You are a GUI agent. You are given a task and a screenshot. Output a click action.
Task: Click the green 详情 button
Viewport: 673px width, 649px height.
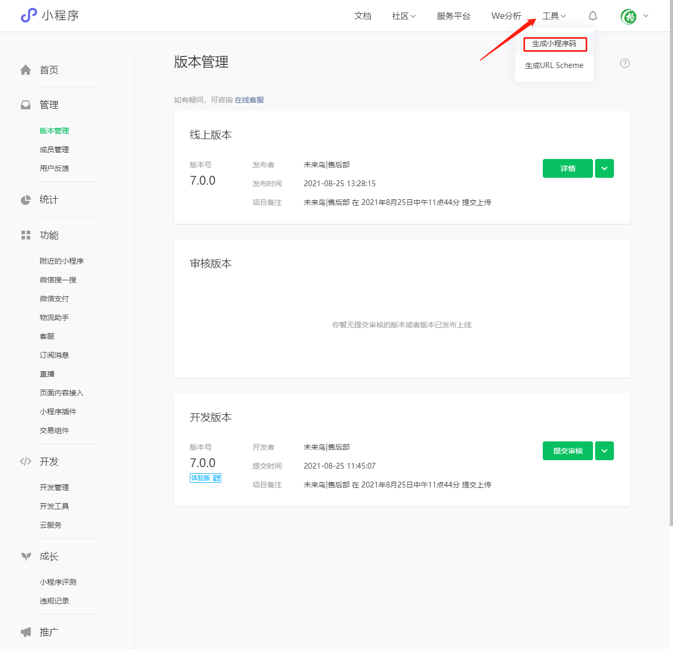[x=567, y=168]
